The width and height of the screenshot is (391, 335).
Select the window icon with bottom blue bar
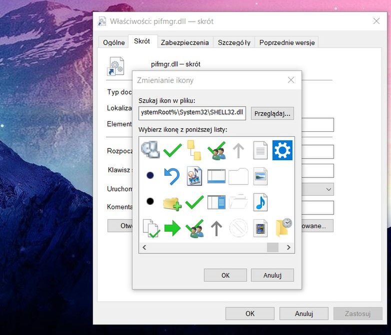click(216, 176)
